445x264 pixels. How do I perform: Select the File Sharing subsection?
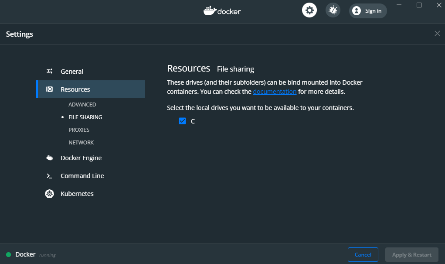85,117
